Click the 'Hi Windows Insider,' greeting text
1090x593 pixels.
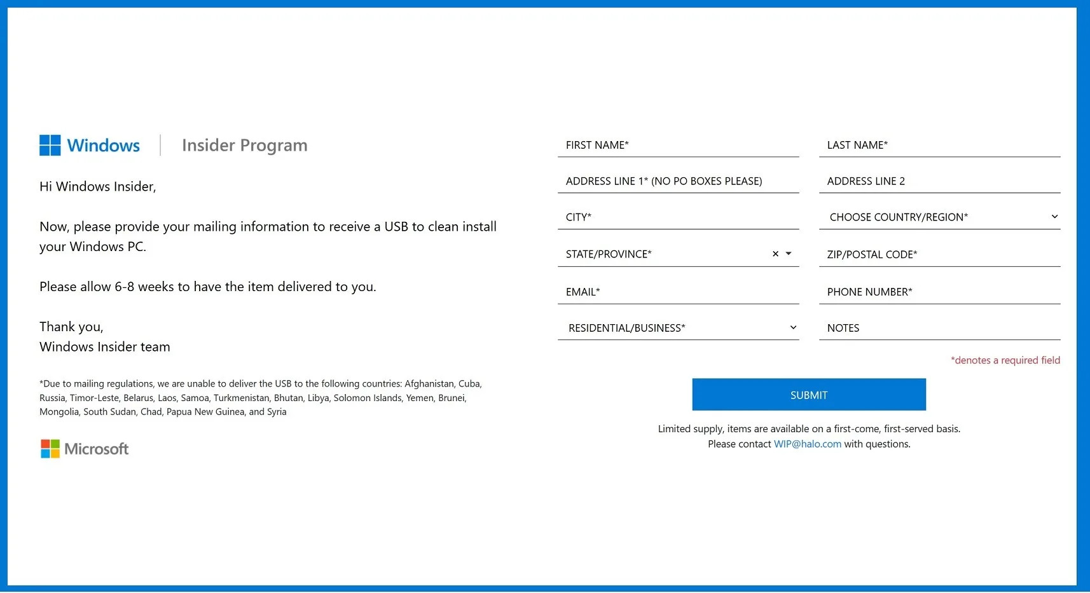[98, 187]
